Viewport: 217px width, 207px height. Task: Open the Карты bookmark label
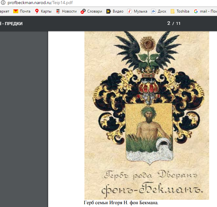click(x=46, y=11)
